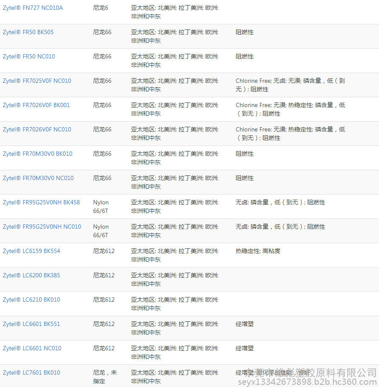Select 阻燃性 in the FR50 NC010 row
Screen dimensions: 379x387
coord(244,56)
